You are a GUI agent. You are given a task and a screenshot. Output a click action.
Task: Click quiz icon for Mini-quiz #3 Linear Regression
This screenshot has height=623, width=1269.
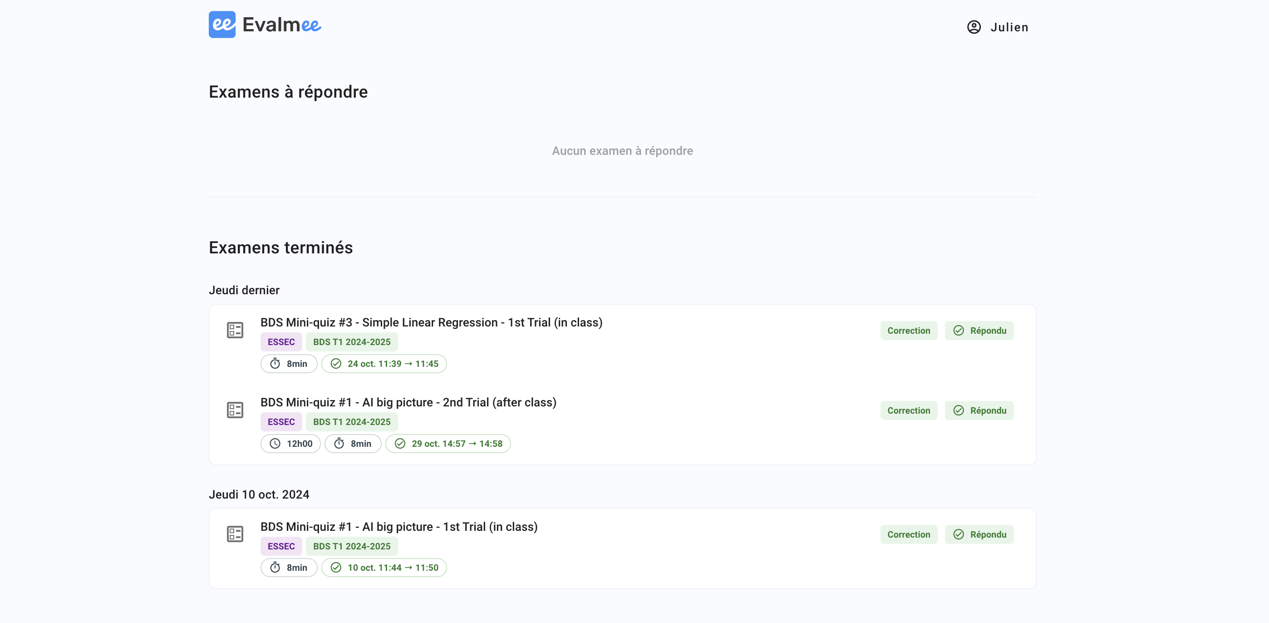[x=235, y=330]
